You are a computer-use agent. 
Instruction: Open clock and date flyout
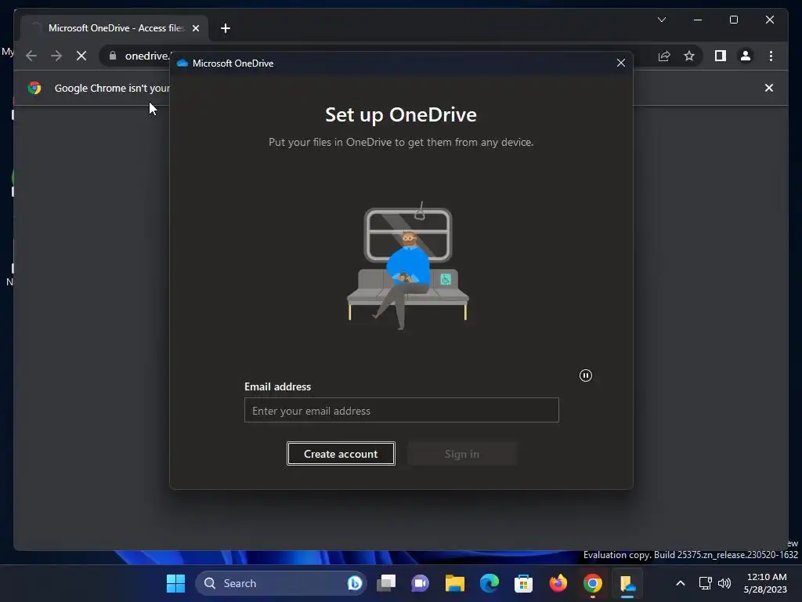coord(765,583)
